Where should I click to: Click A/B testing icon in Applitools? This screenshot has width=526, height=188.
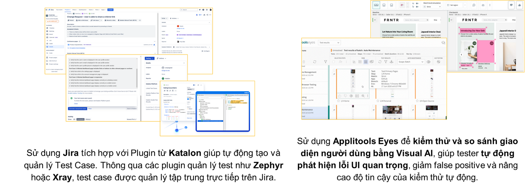(x=439, y=62)
